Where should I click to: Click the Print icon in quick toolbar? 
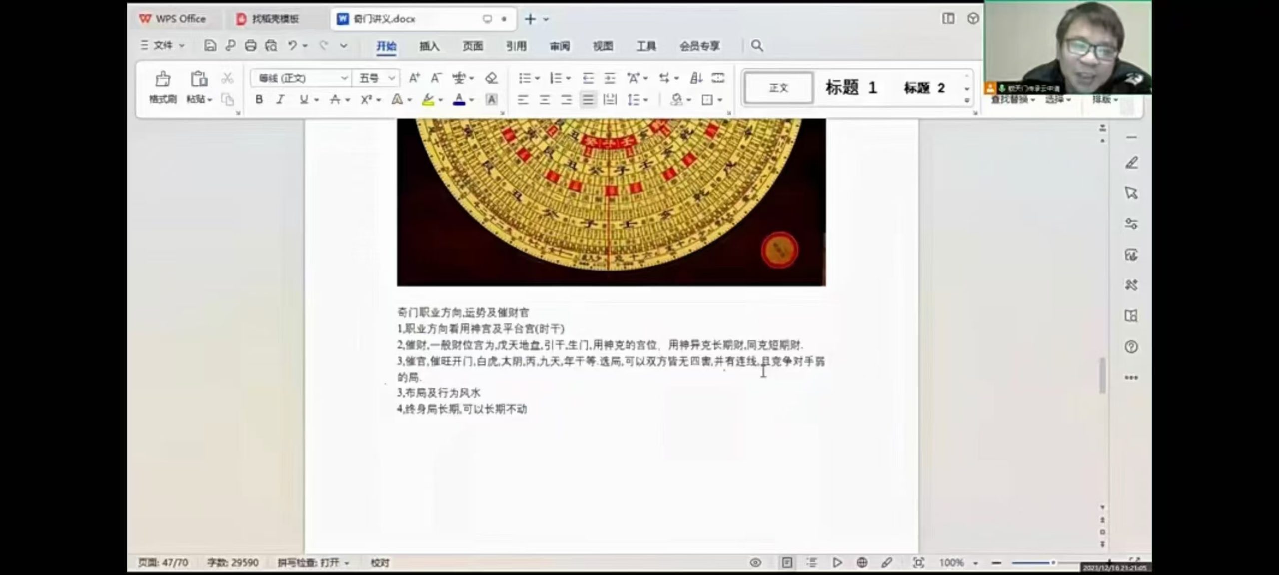(250, 46)
